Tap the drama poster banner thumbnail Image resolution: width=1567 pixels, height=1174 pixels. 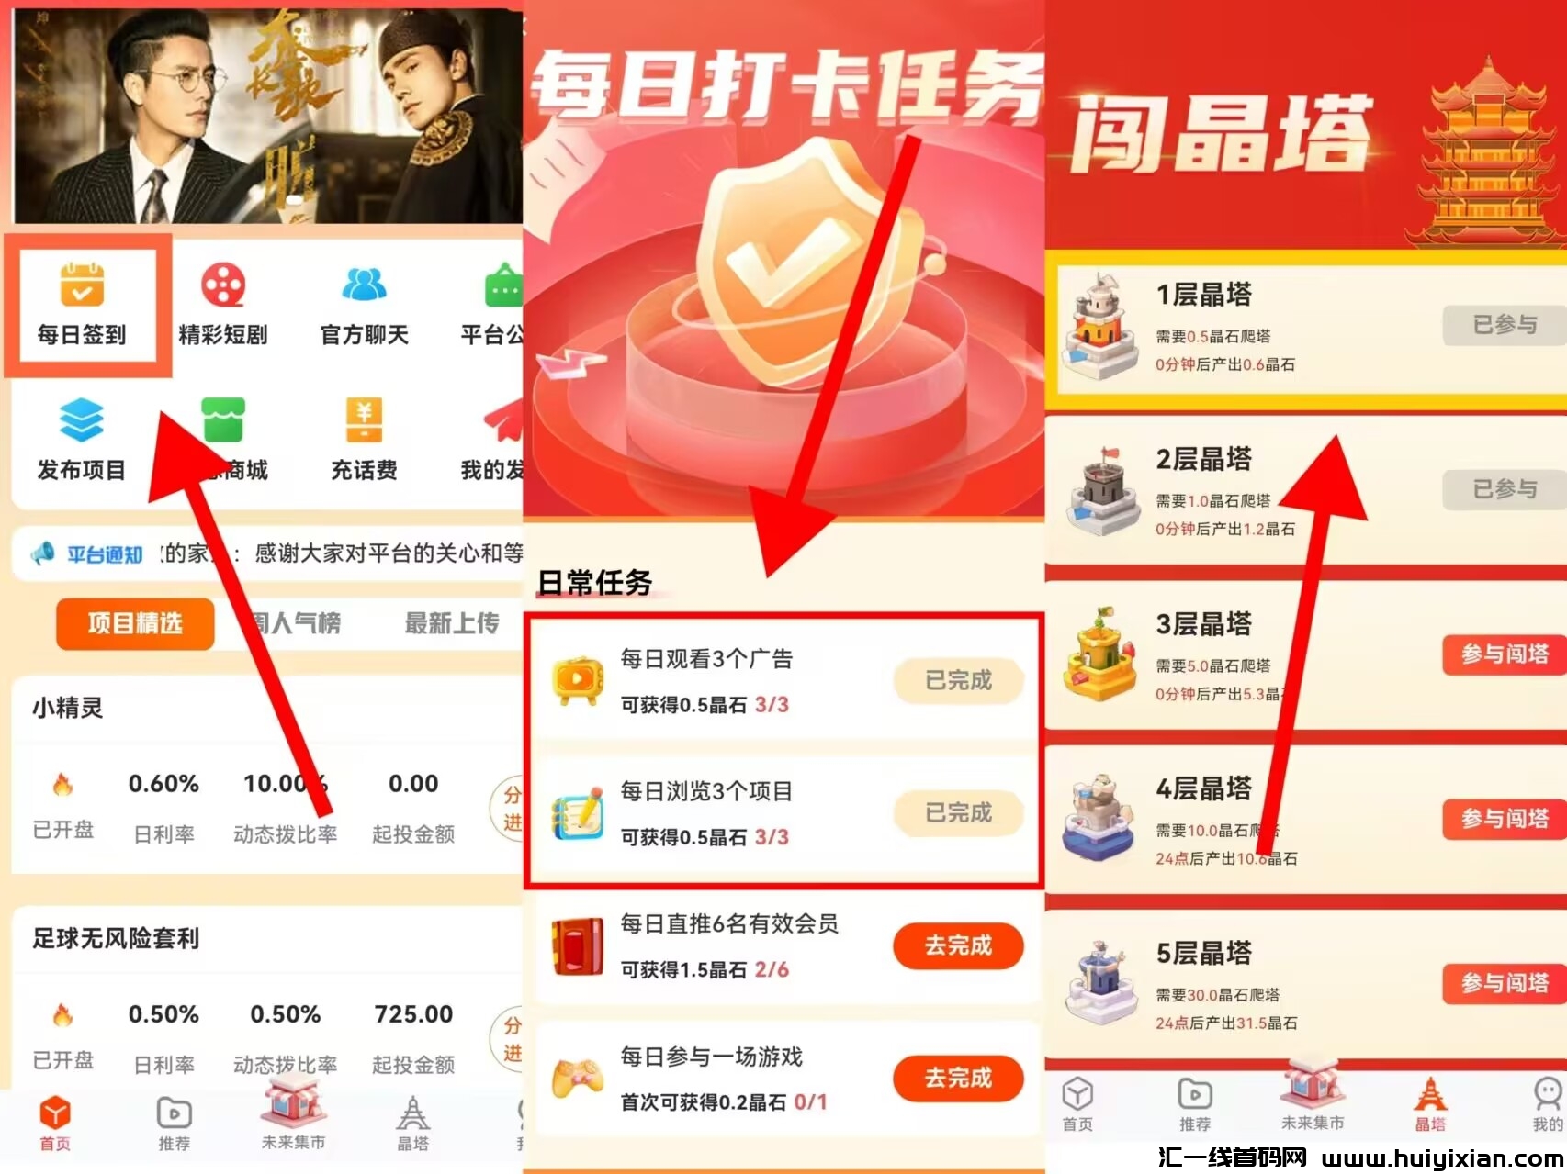[x=268, y=115]
